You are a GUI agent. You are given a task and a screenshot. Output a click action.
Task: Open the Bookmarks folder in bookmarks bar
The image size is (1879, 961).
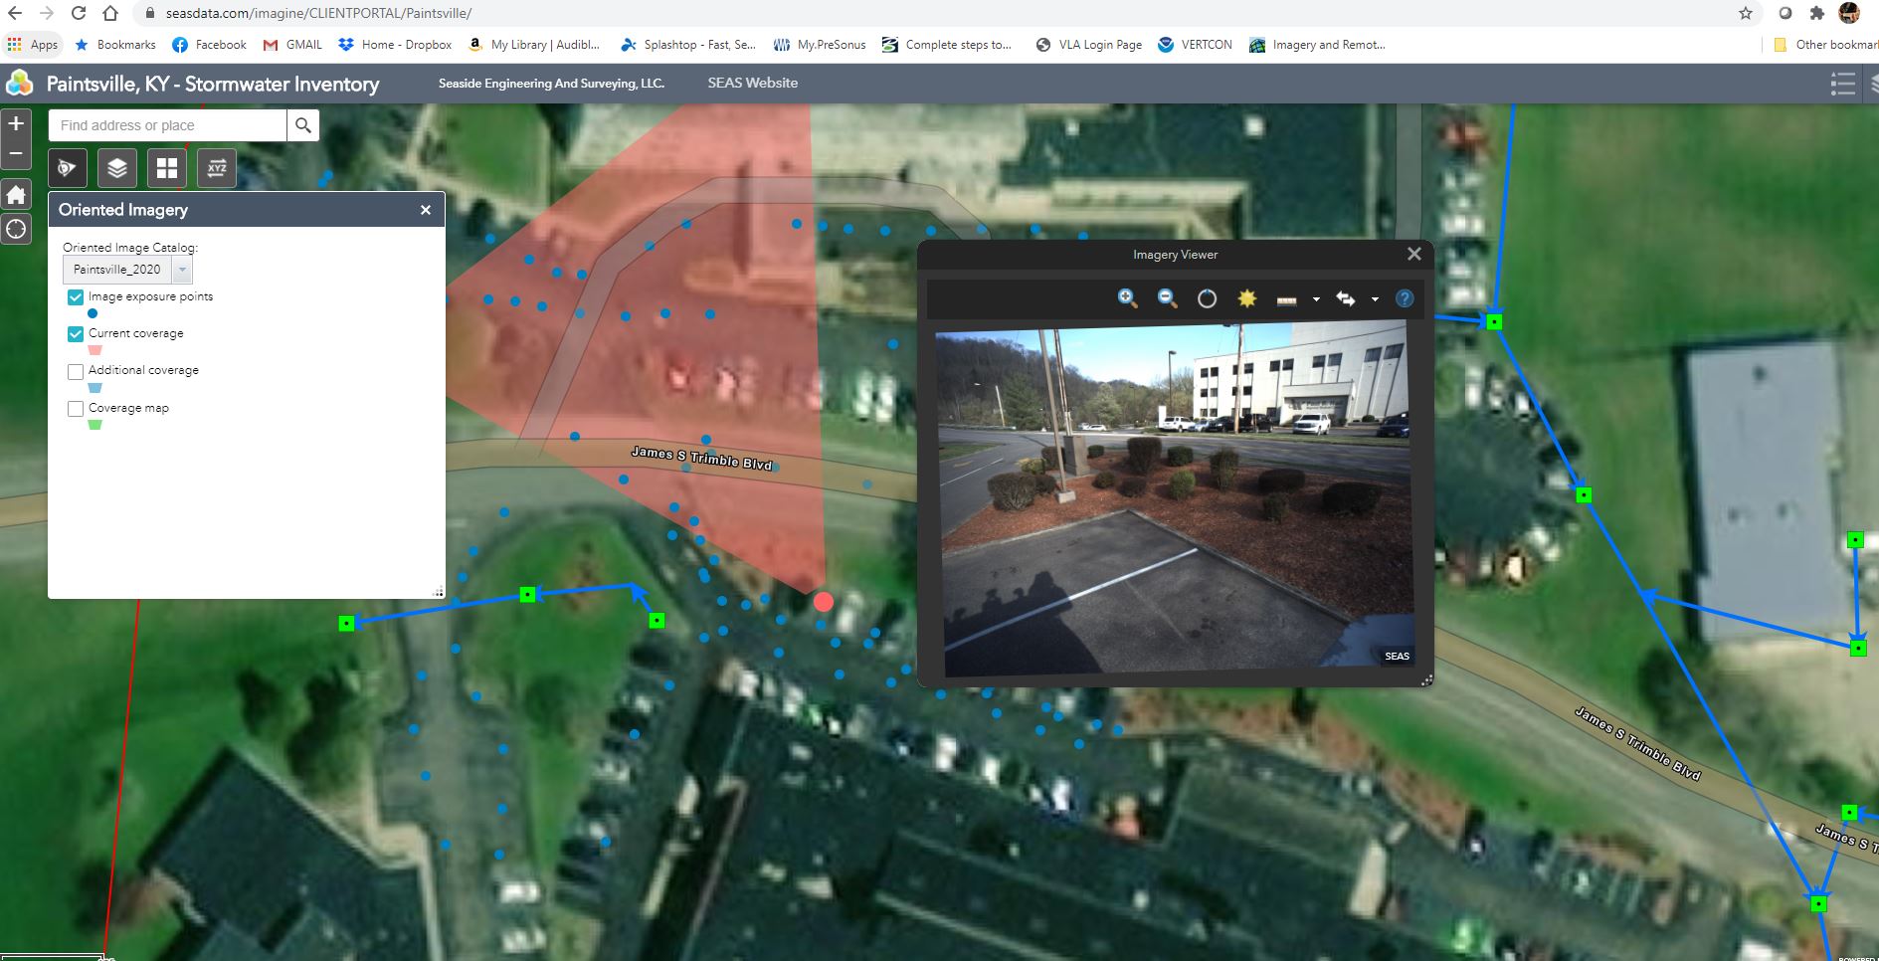(115, 45)
